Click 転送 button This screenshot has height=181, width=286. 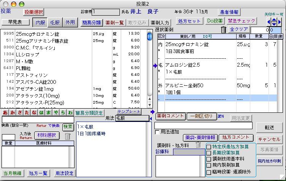(269, 127)
